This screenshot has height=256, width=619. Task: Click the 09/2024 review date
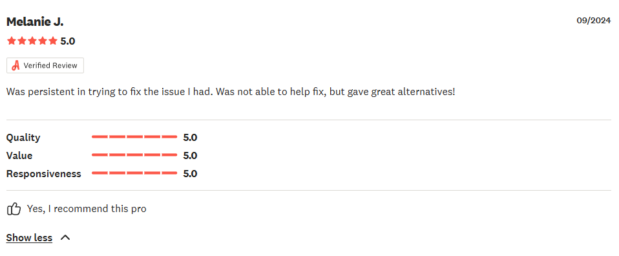[594, 21]
